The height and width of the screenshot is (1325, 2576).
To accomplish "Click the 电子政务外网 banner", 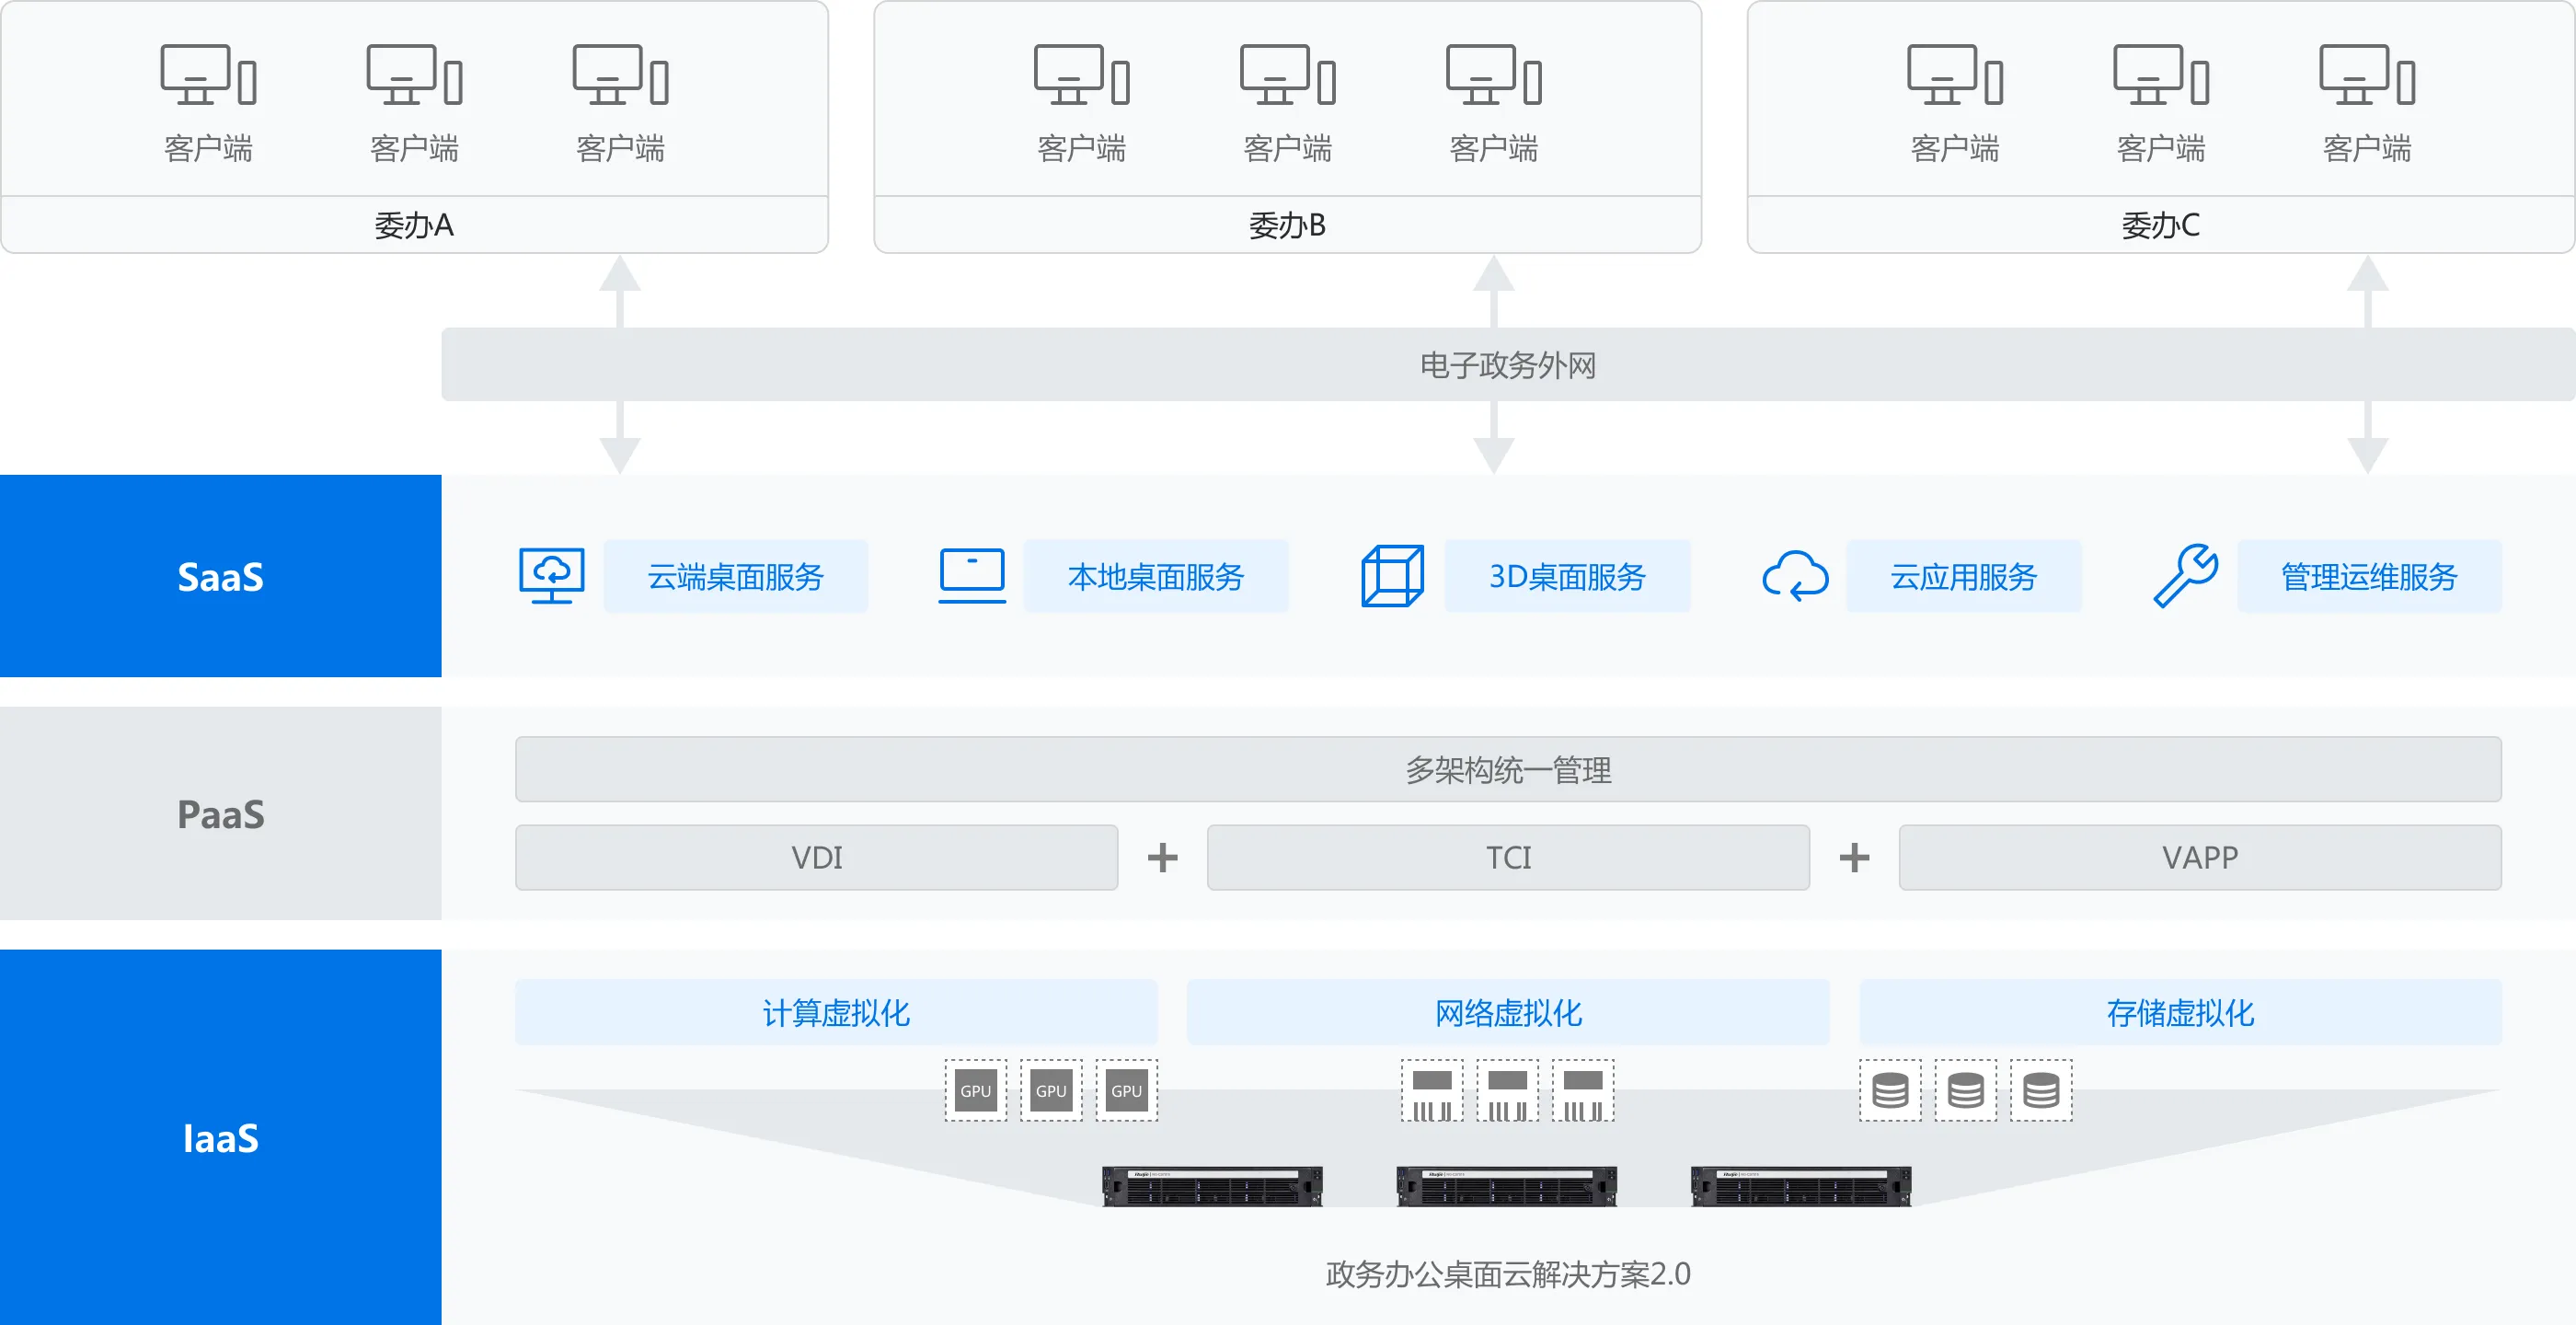I will tap(1507, 365).
